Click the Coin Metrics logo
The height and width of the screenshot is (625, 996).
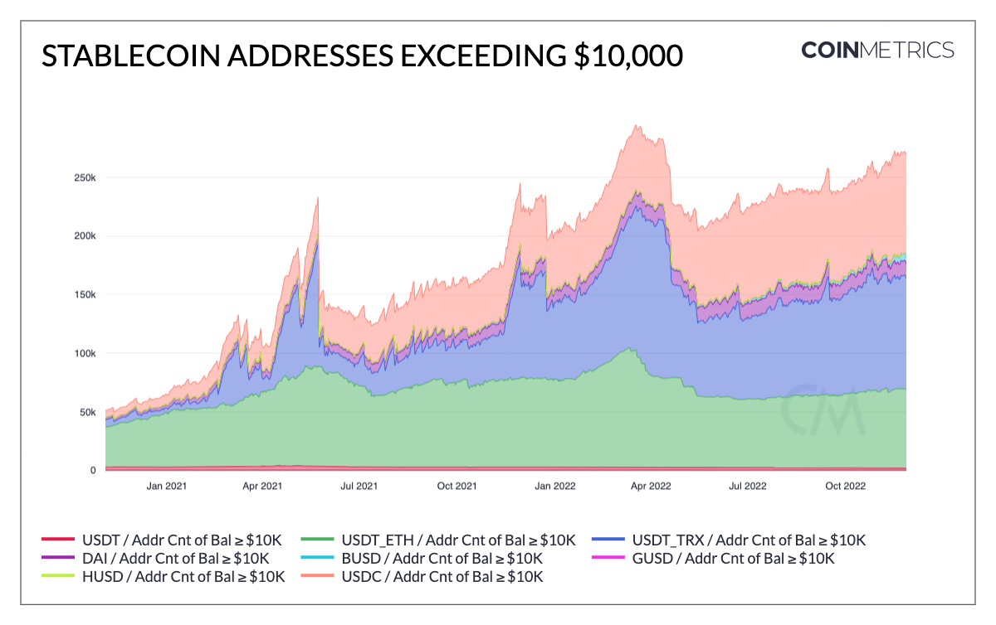point(877,51)
